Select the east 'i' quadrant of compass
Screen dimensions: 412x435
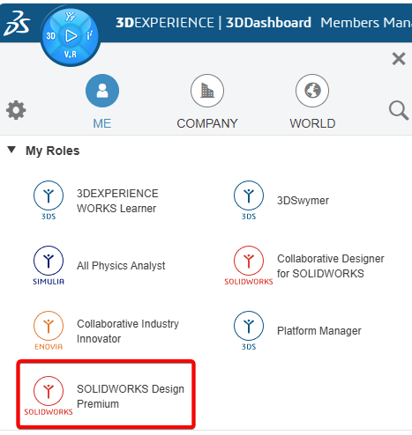(x=90, y=35)
